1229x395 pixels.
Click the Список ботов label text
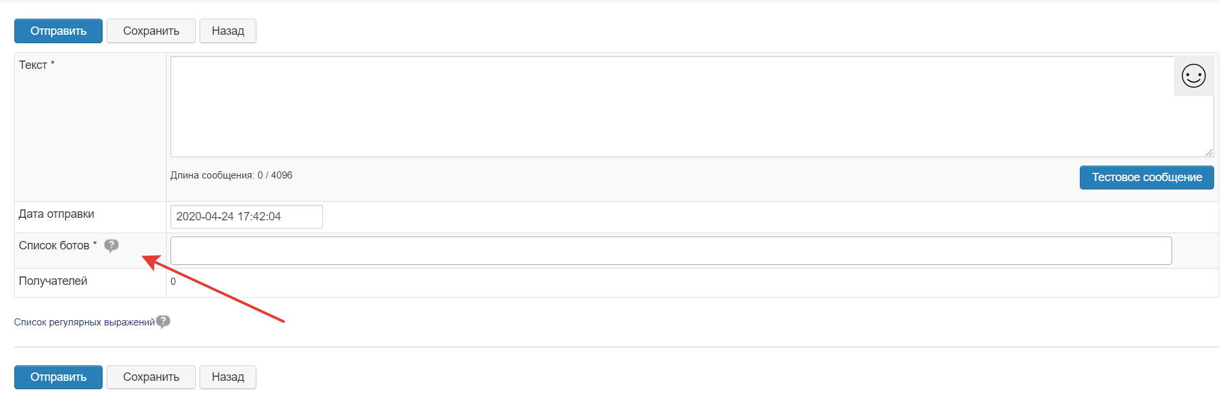point(54,246)
